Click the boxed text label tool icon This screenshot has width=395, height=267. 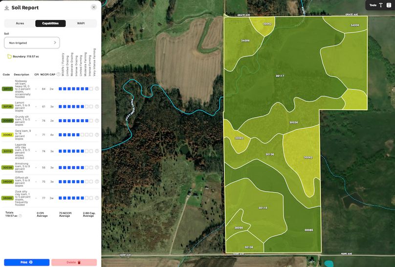[389, 5]
